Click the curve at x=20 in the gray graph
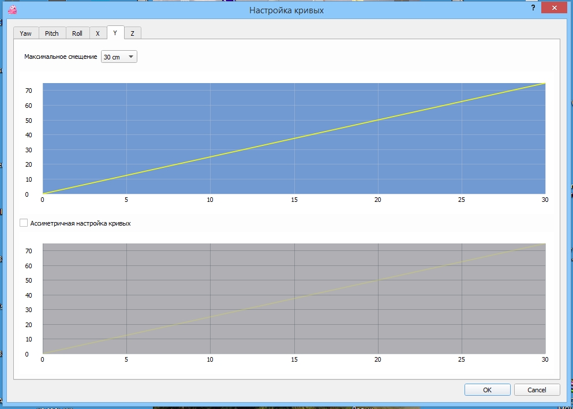The width and height of the screenshot is (573, 409). tap(377, 280)
